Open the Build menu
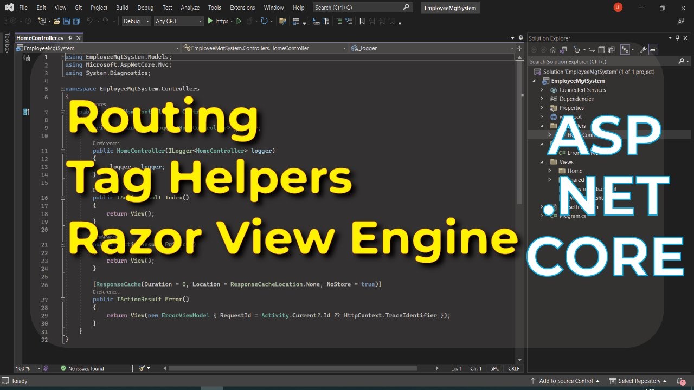The image size is (694, 390). [x=122, y=8]
